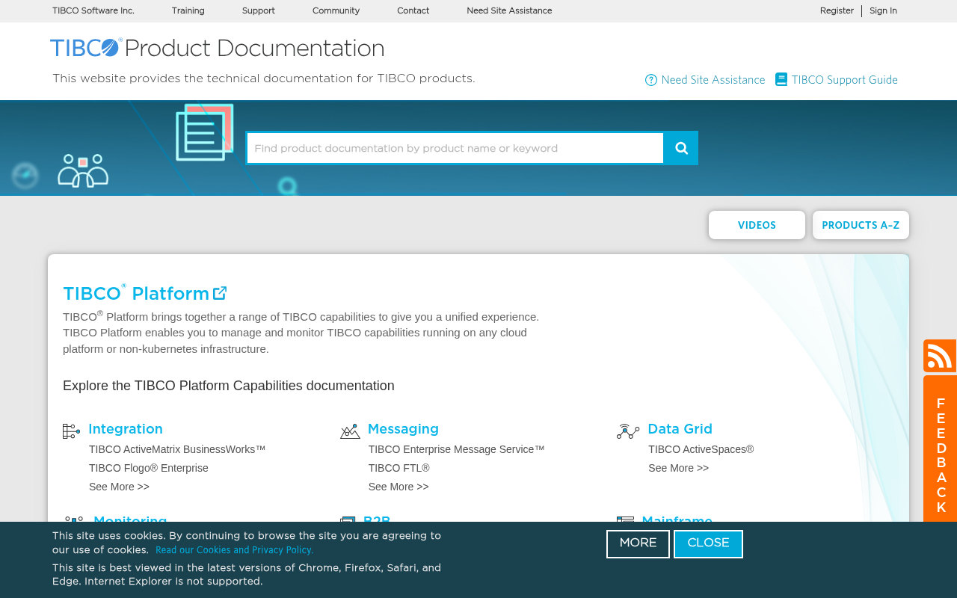Viewport: 957px width, 598px height.
Task: Expand See More under Integration
Action: (119, 486)
